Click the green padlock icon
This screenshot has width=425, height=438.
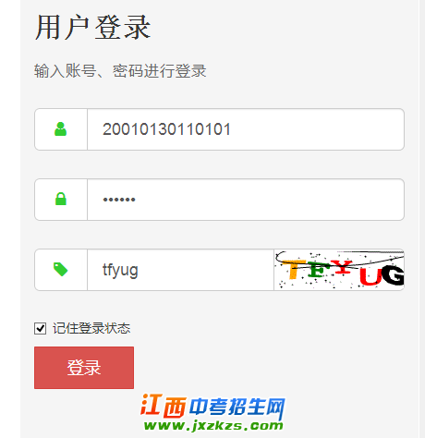coord(61,199)
